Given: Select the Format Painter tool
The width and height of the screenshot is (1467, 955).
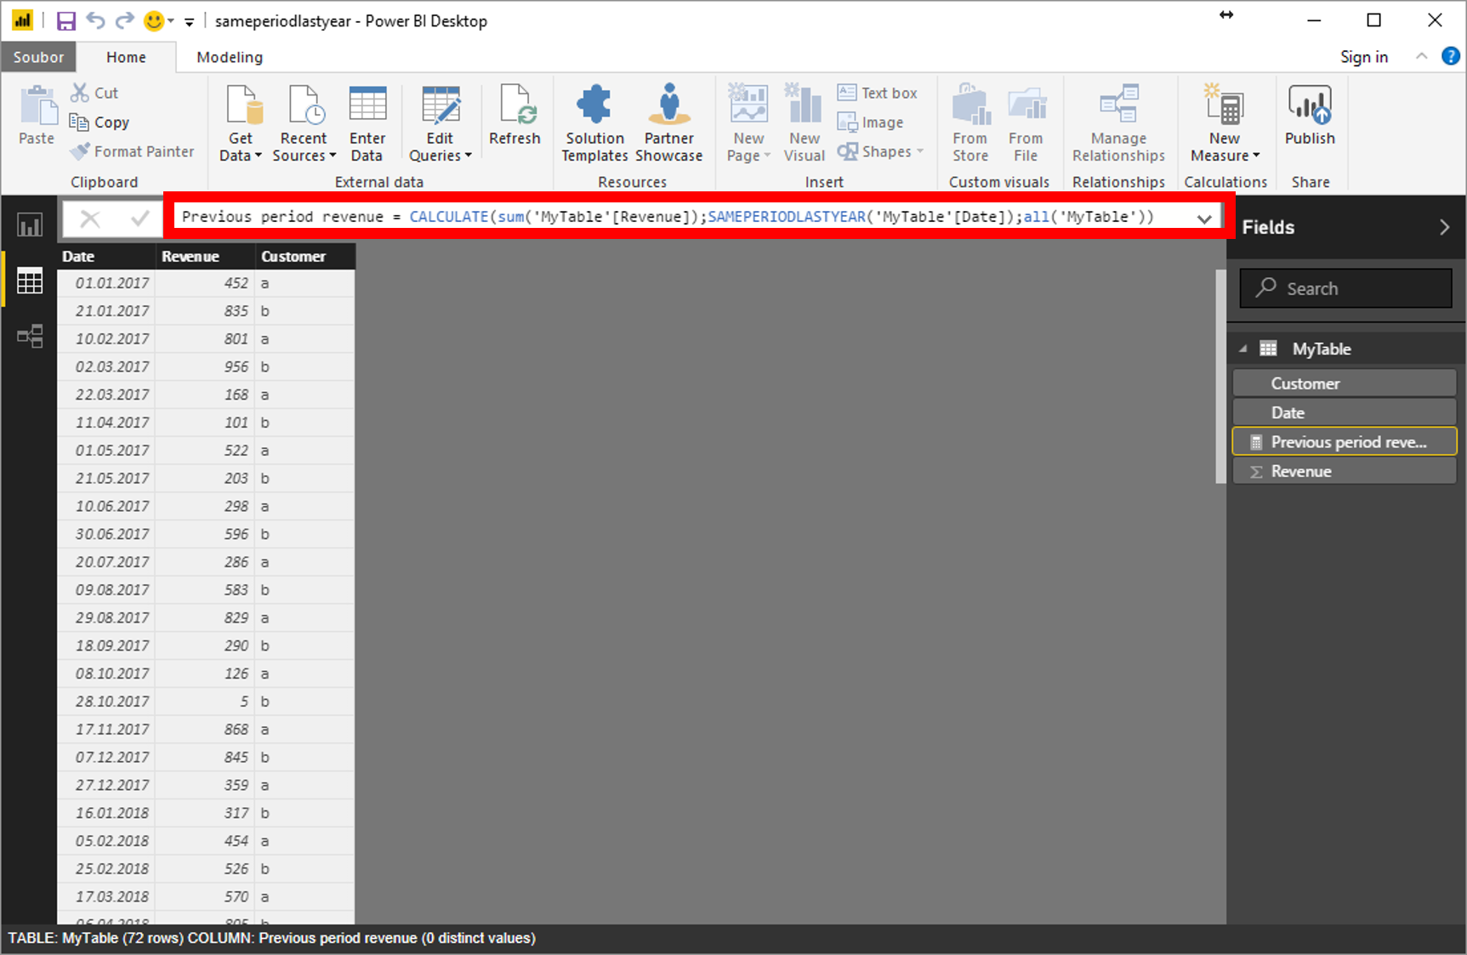Looking at the screenshot, I should click(x=132, y=151).
